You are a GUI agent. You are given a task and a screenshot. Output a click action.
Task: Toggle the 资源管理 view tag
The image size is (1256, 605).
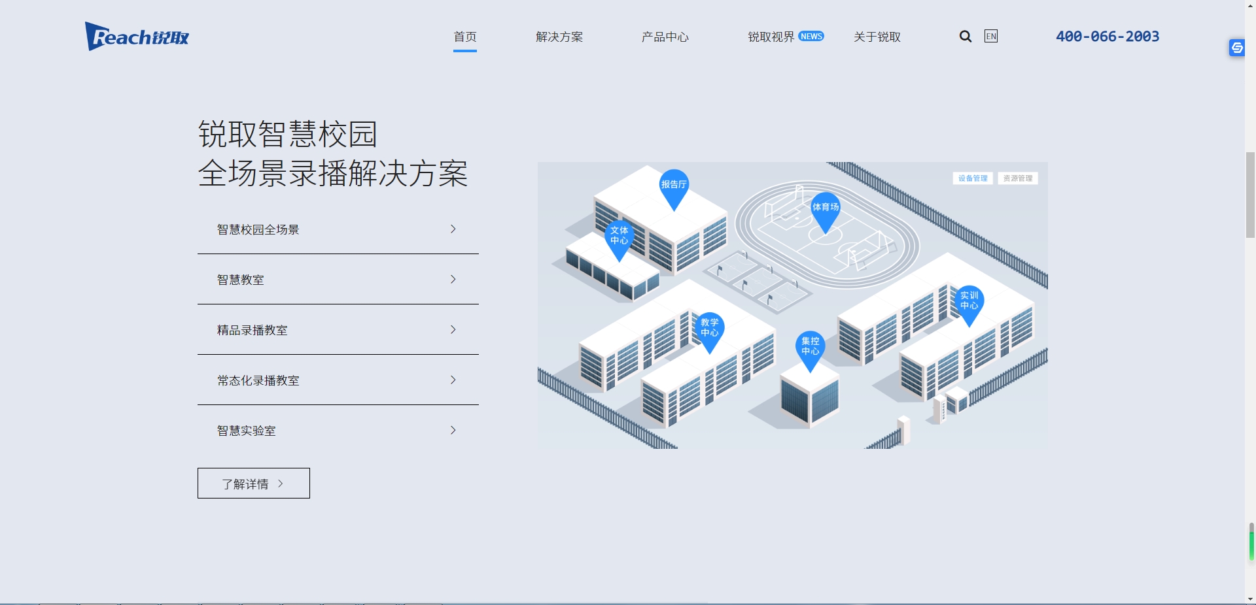1018,178
